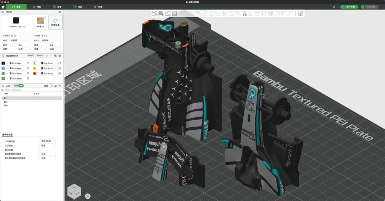Click the teal filament 3 color swatch

point(3,68)
